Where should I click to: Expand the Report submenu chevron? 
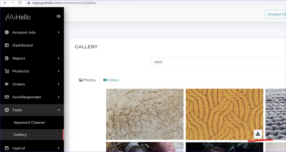click(59, 58)
